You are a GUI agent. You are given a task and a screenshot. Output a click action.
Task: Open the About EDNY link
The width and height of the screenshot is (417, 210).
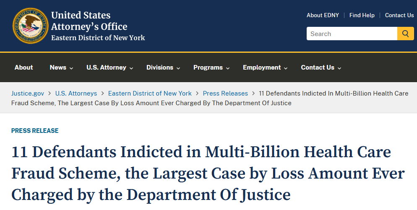pyautogui.click(x=323, y=15)
